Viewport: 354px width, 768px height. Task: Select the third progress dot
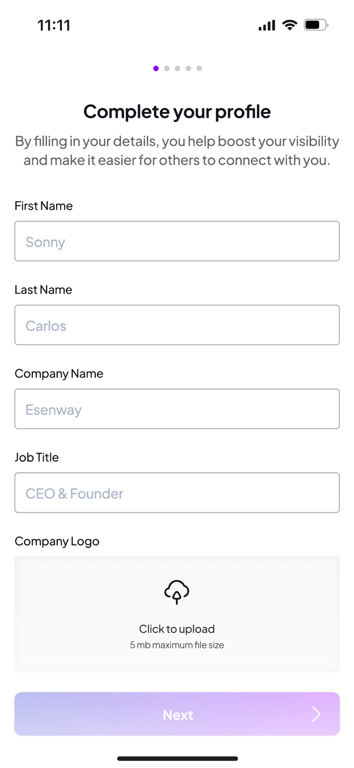(178, 68)
